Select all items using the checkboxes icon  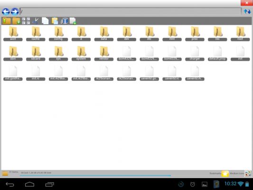pyautogui.click(x=26, y=21)
